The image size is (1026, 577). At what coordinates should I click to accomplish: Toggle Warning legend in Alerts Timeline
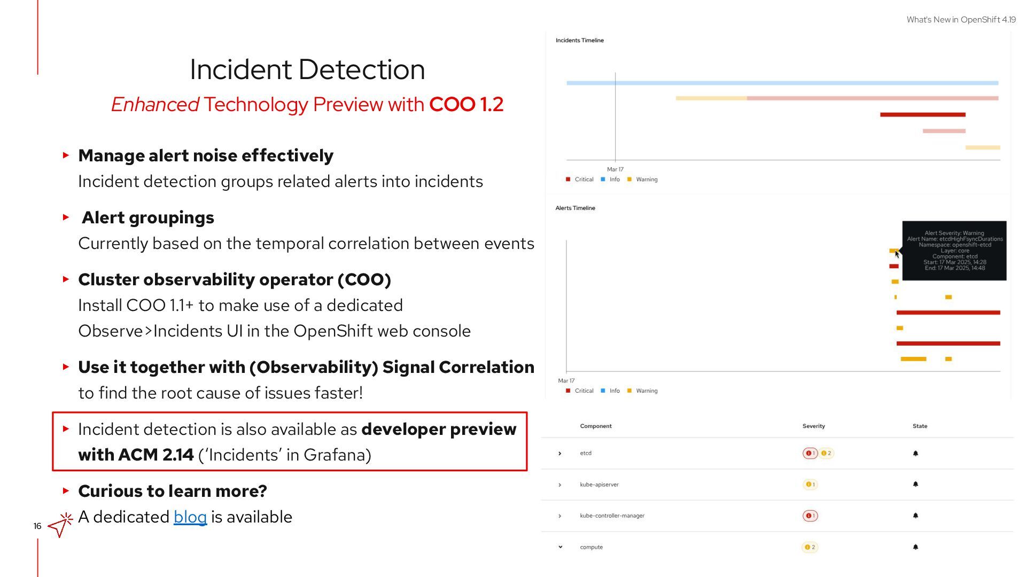(642, 391)
